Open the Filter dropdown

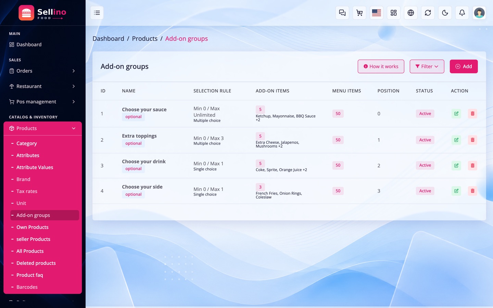(x=427, y=66)
